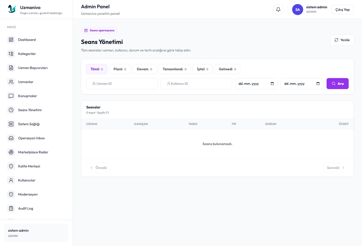Click the Marketplace Radar icon
Viewport: 362px width, 246px height.
tap(11, 152)
